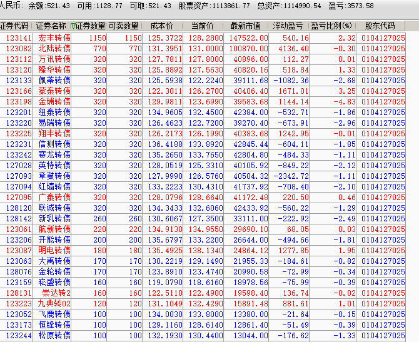Sort by 证券代码 column header
This screenshot has height=342, width=419.
point(16,26)
